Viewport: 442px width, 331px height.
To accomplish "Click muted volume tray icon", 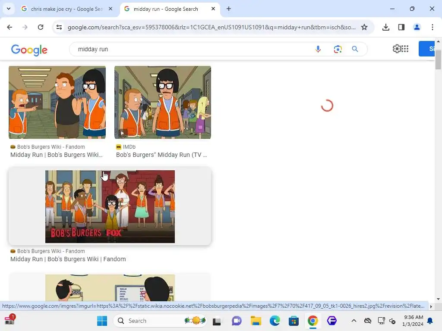I will point(392,321).
